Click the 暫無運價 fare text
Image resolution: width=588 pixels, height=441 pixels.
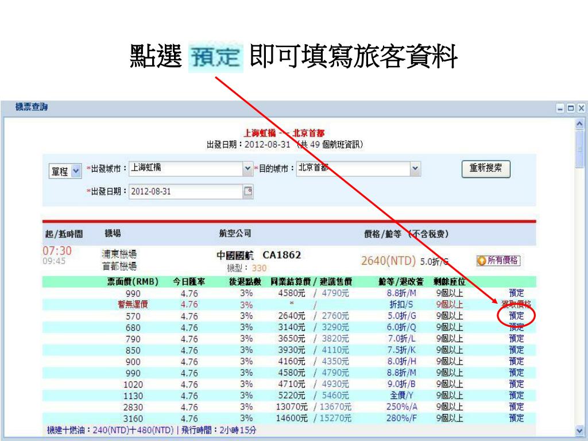(133, 304)
